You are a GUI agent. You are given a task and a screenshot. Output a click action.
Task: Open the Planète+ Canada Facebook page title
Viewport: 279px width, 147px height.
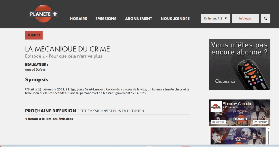(236, 103)
